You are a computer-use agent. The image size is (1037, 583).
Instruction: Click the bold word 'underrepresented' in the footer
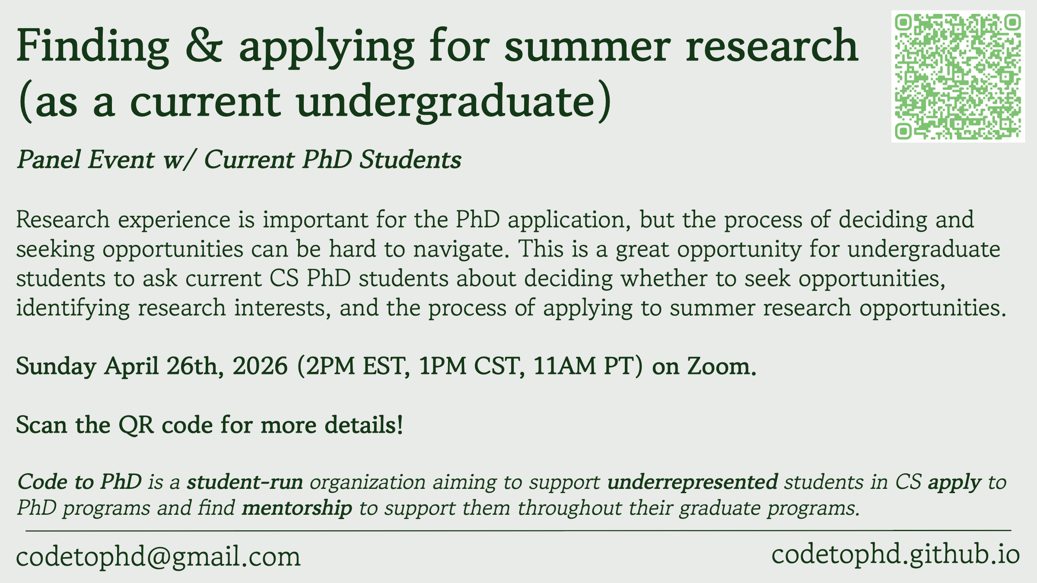pos(693,482)
